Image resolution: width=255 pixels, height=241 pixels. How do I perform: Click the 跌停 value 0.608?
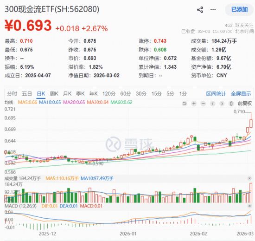(160, 50)
